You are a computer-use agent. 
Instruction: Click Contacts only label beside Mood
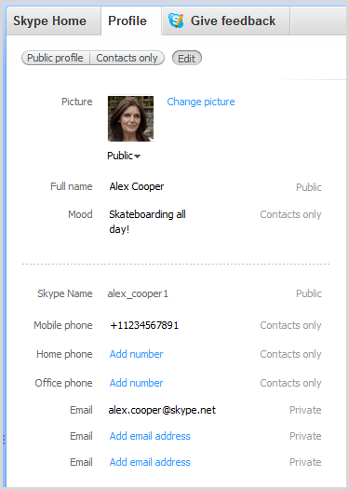point(290,214)
